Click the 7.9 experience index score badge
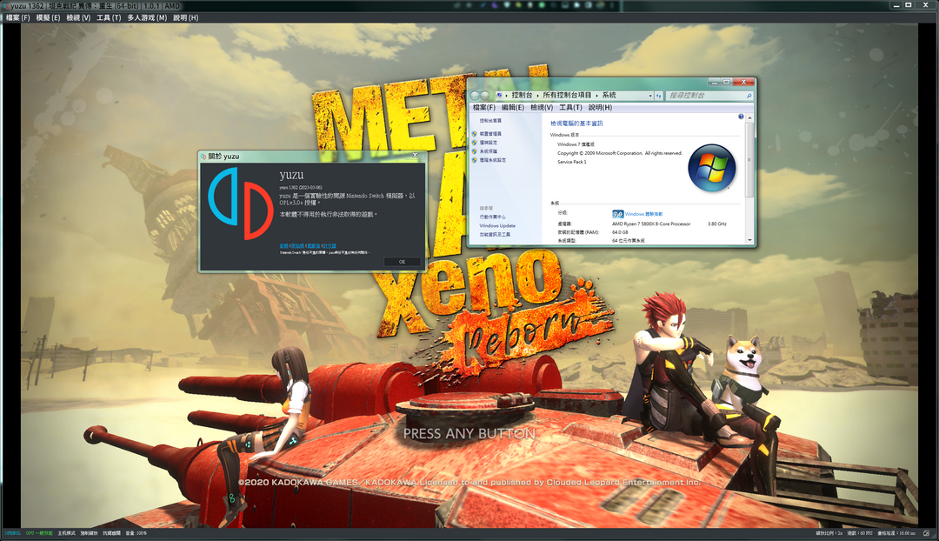Image resolution: width=939 pixels, height=541 pixels. 617,214
